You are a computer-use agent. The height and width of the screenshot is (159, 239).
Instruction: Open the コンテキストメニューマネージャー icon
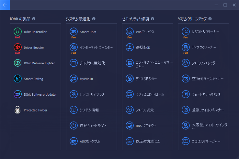tap(130, 63)
